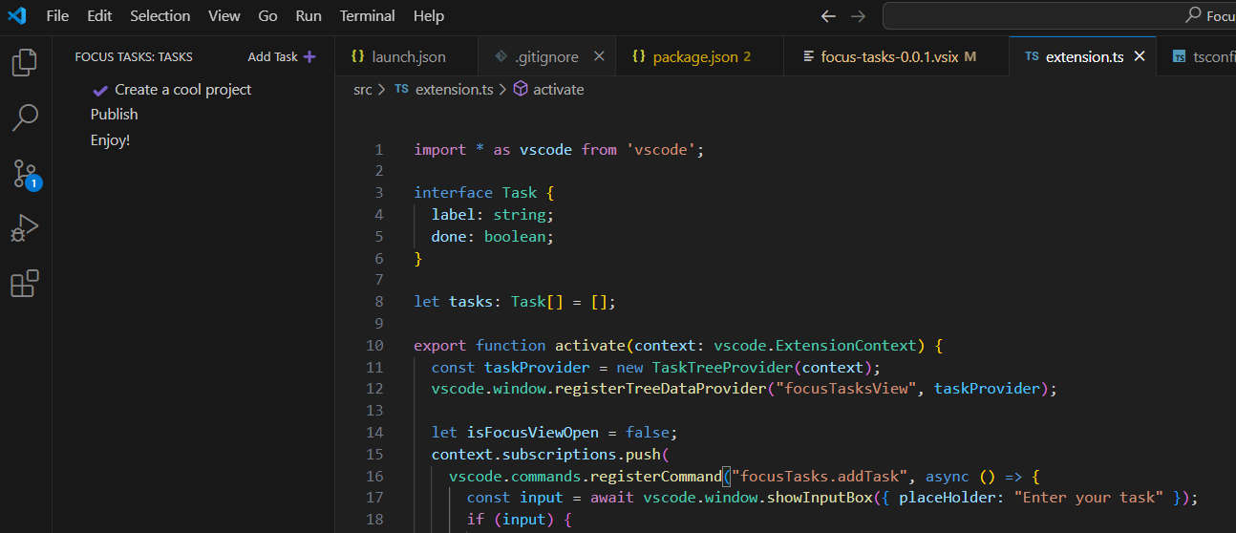Click ExtensionContext on line 10

tap(845, 345)
